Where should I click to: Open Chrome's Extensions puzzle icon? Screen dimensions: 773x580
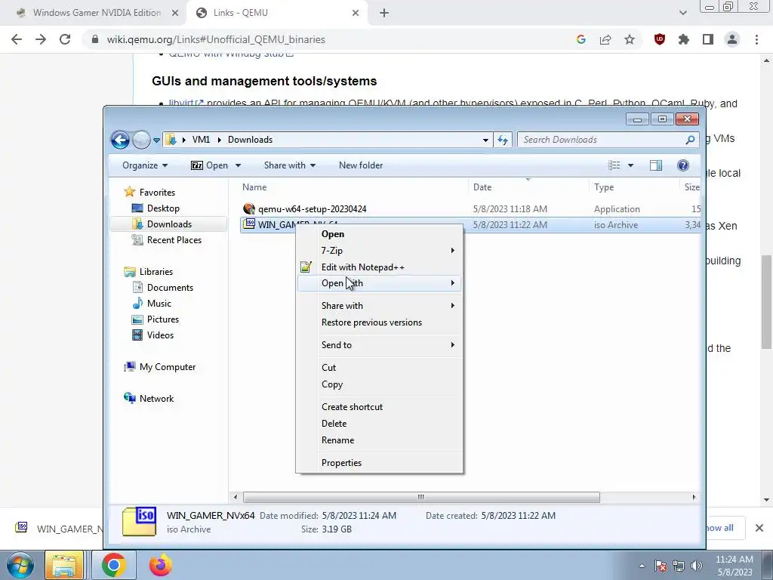(x=684, y=39)
